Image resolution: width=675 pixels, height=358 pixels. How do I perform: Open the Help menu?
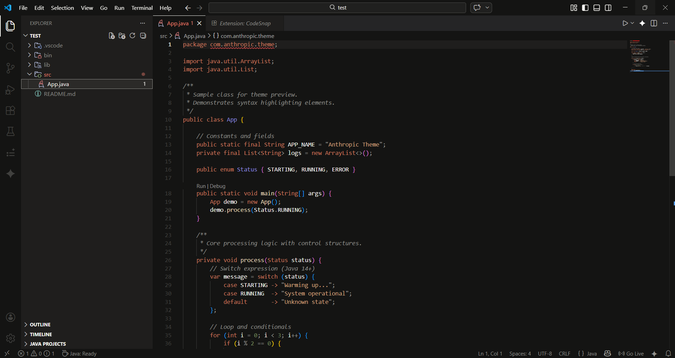coord(165,8)
